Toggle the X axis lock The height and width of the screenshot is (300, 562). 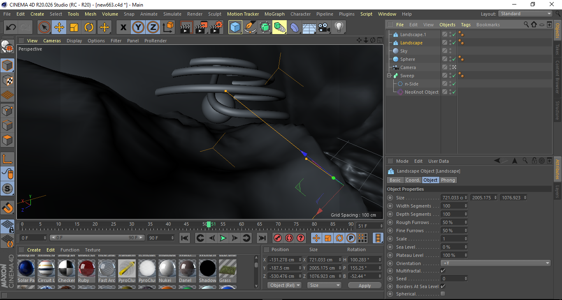tap(123, 28)
